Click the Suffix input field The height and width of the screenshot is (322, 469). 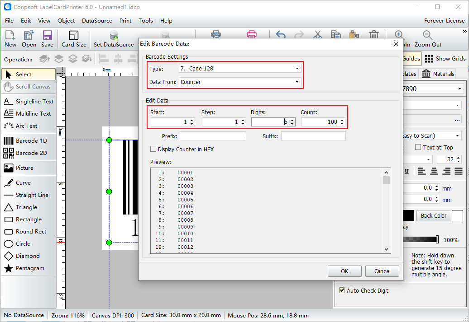313,136
